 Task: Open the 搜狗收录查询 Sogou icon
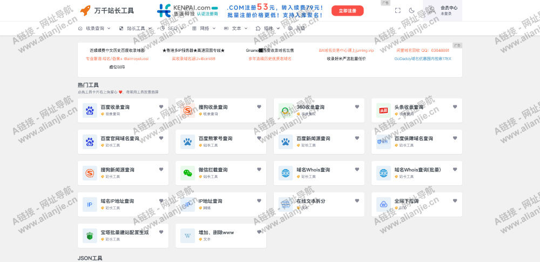pos(188,110)
